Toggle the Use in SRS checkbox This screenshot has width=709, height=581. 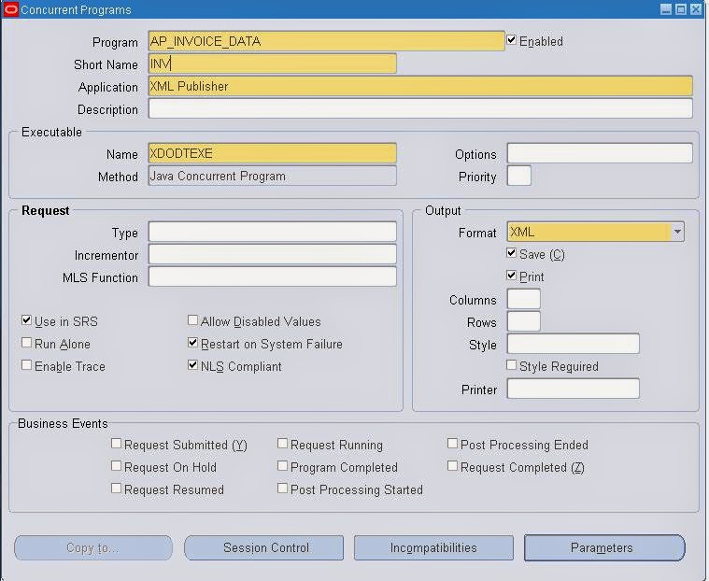27,320
